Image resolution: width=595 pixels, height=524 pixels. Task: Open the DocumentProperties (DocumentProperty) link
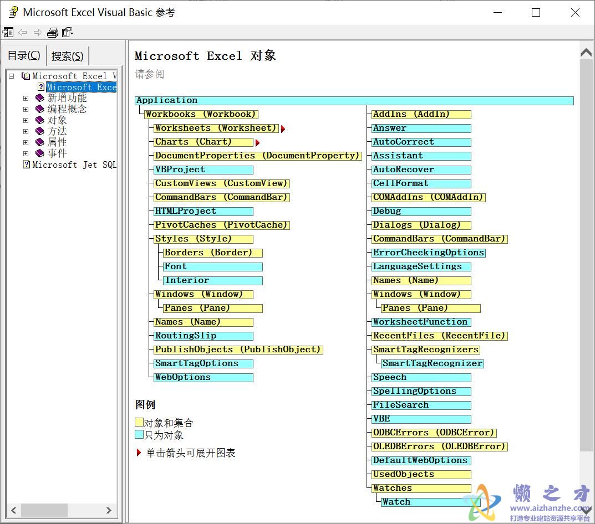[x=258, y=156]
